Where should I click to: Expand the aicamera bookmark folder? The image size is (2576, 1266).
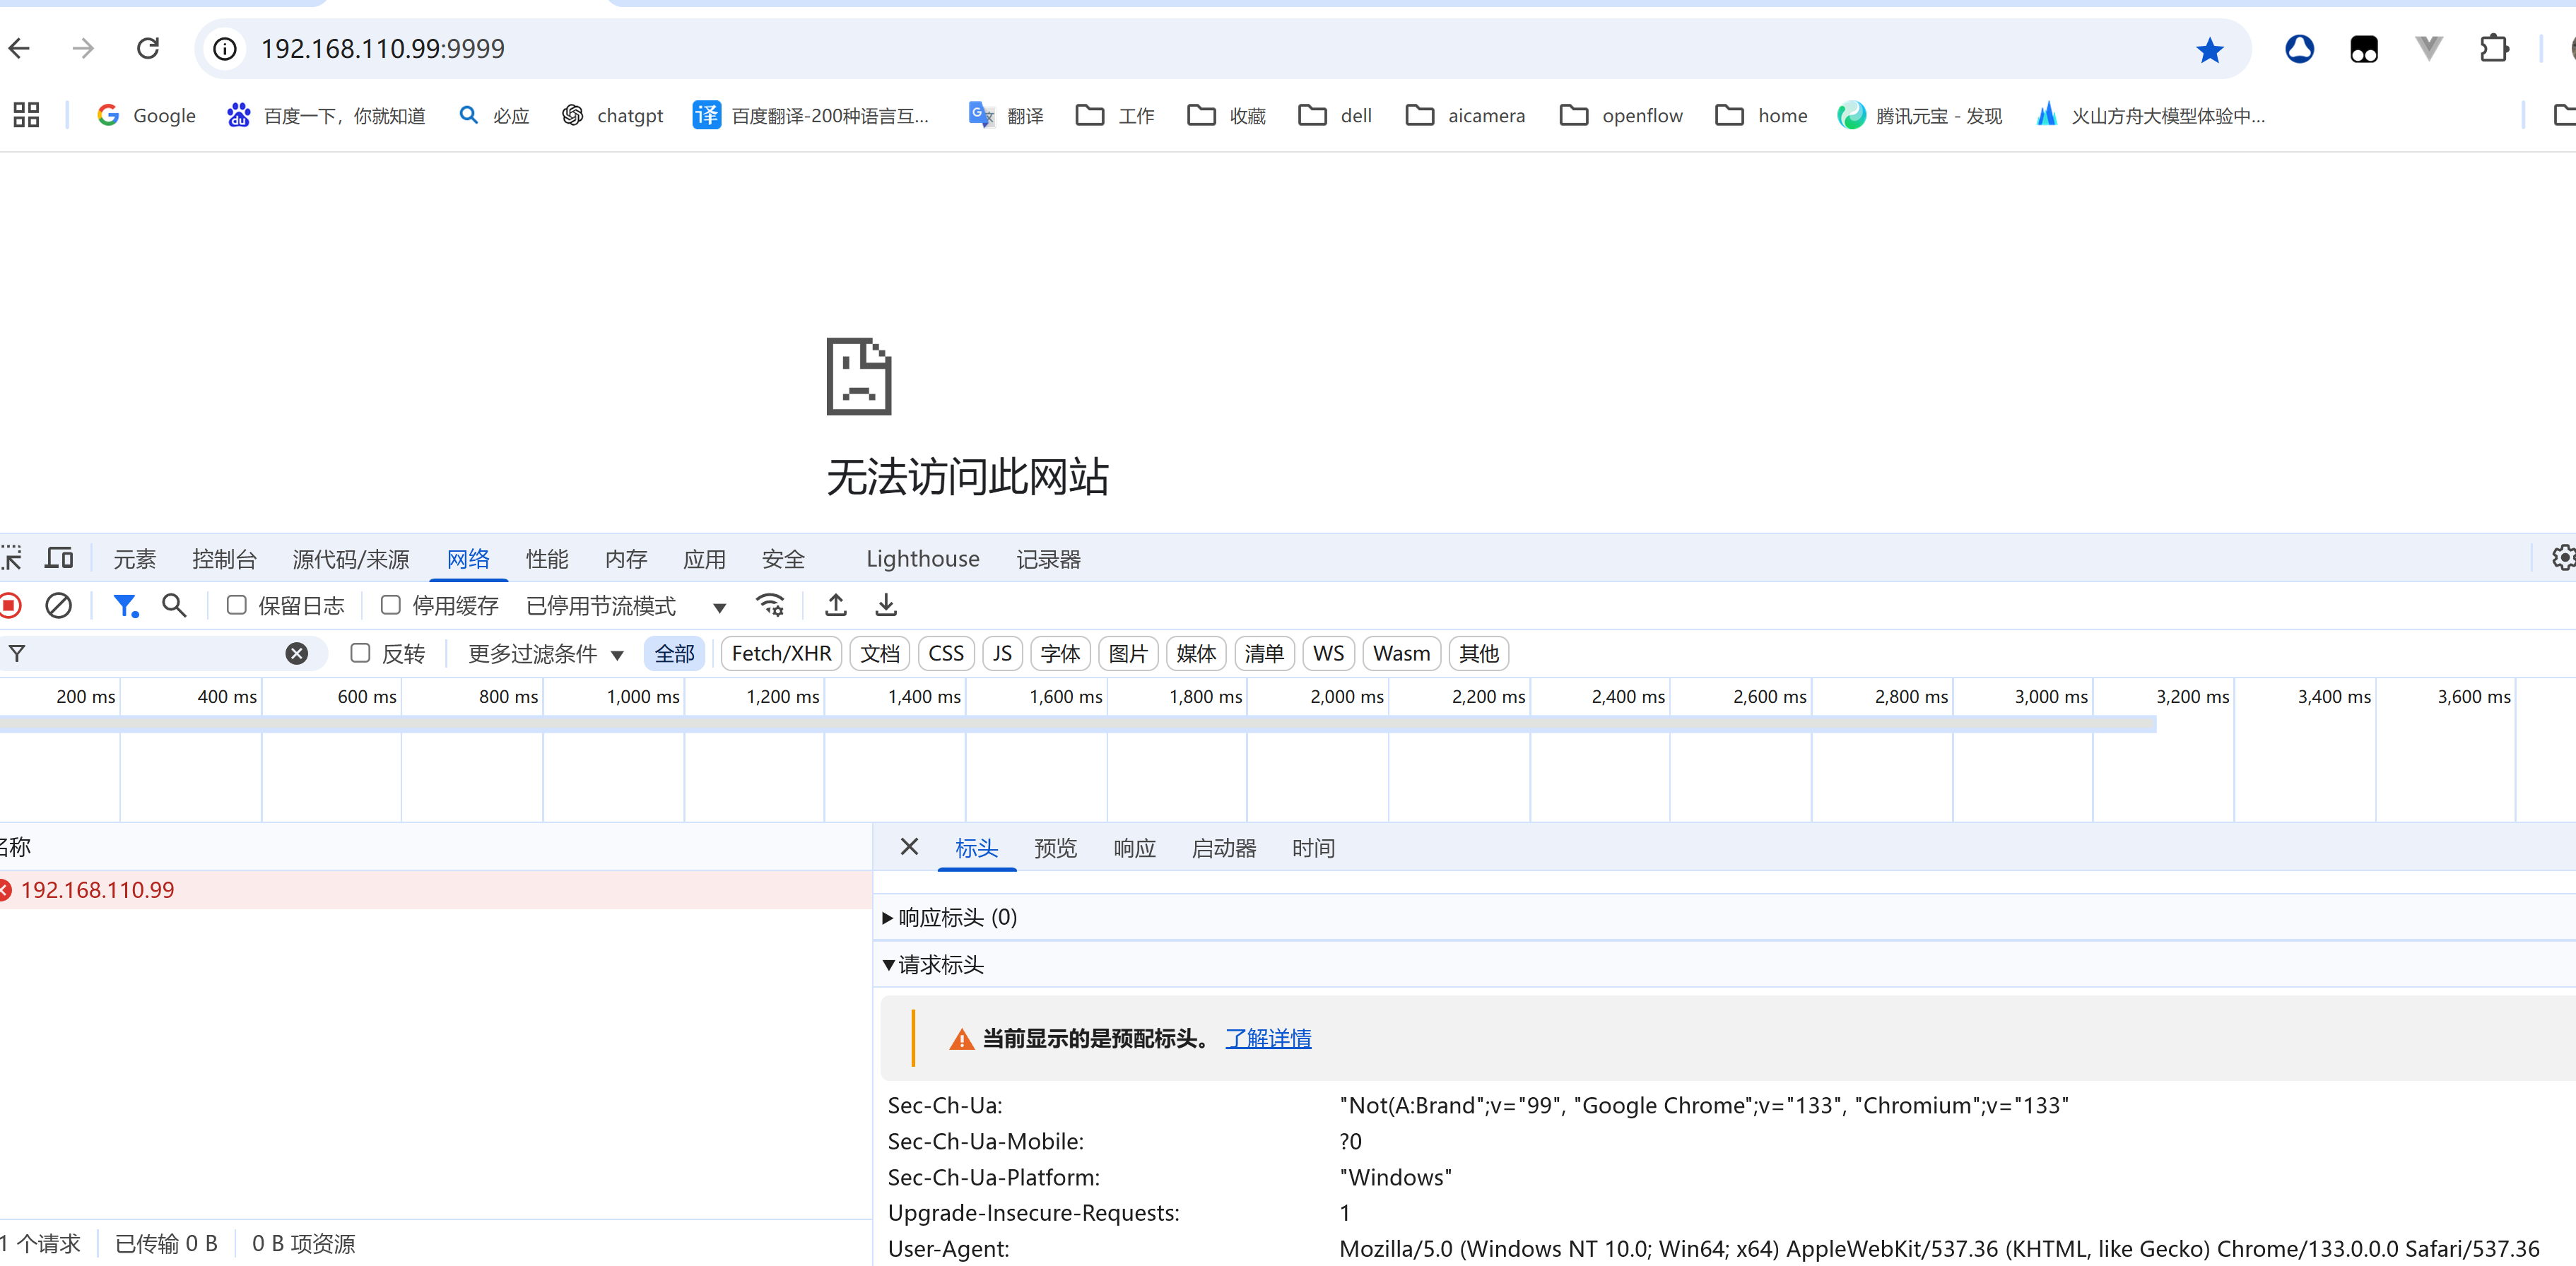pos(1465,115)
